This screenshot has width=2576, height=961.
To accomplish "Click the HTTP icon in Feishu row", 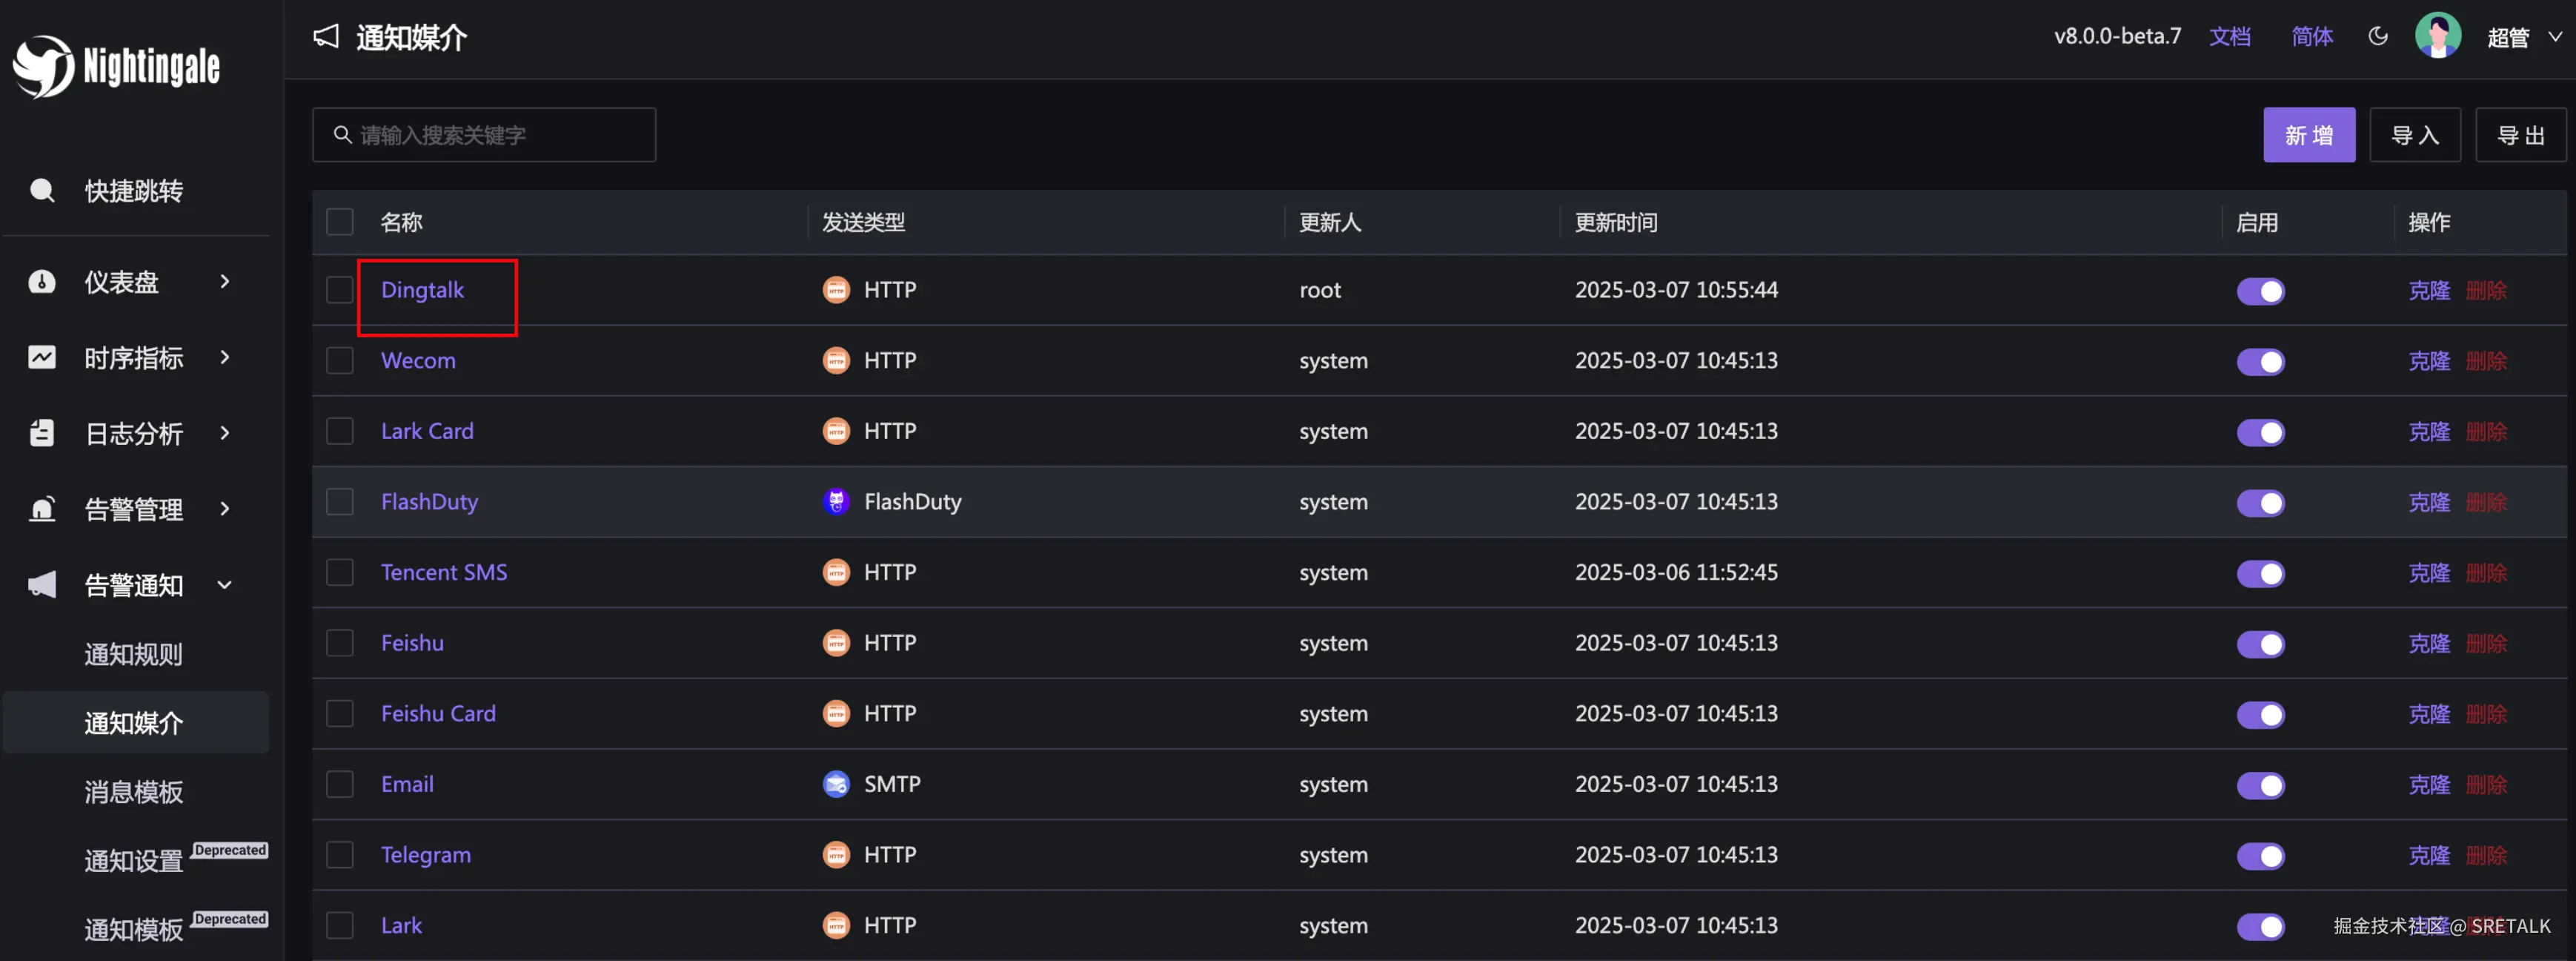I will click(836, 641).
